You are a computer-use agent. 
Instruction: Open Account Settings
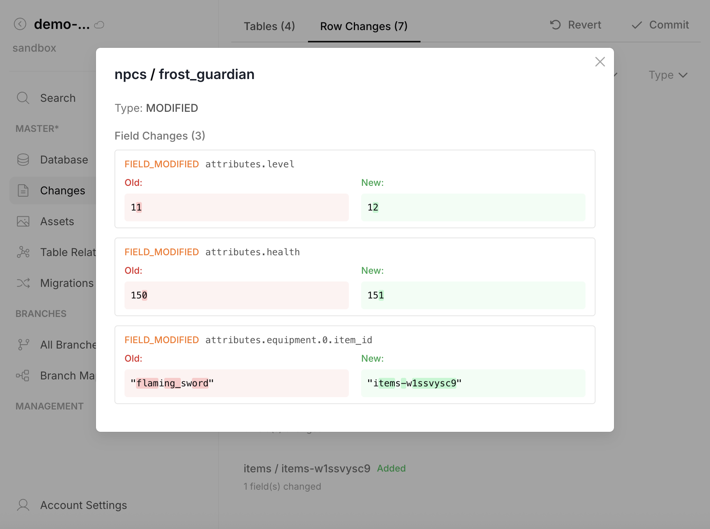[83, 505]
